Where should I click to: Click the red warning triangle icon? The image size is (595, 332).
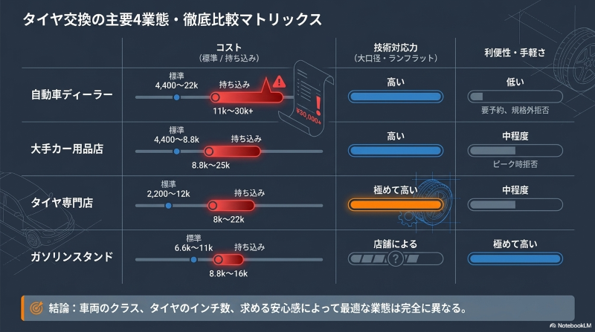(x=279, y=81)
